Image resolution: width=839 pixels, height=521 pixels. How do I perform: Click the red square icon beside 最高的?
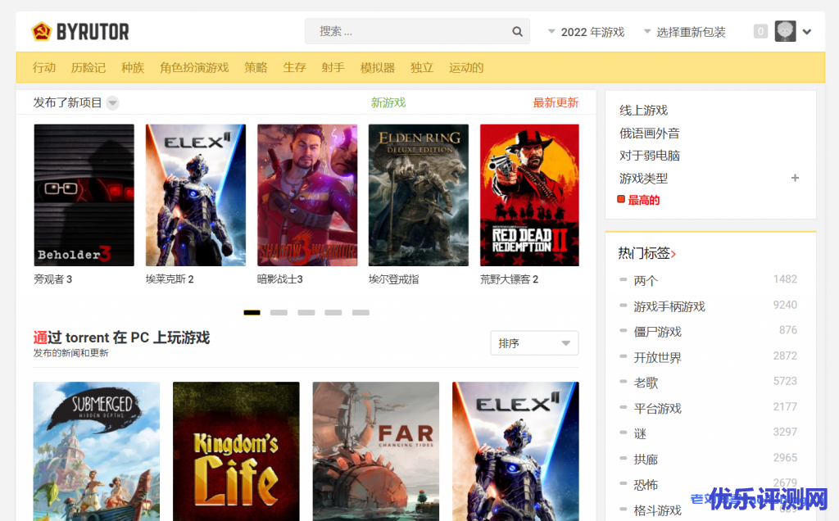click(621, 200)
